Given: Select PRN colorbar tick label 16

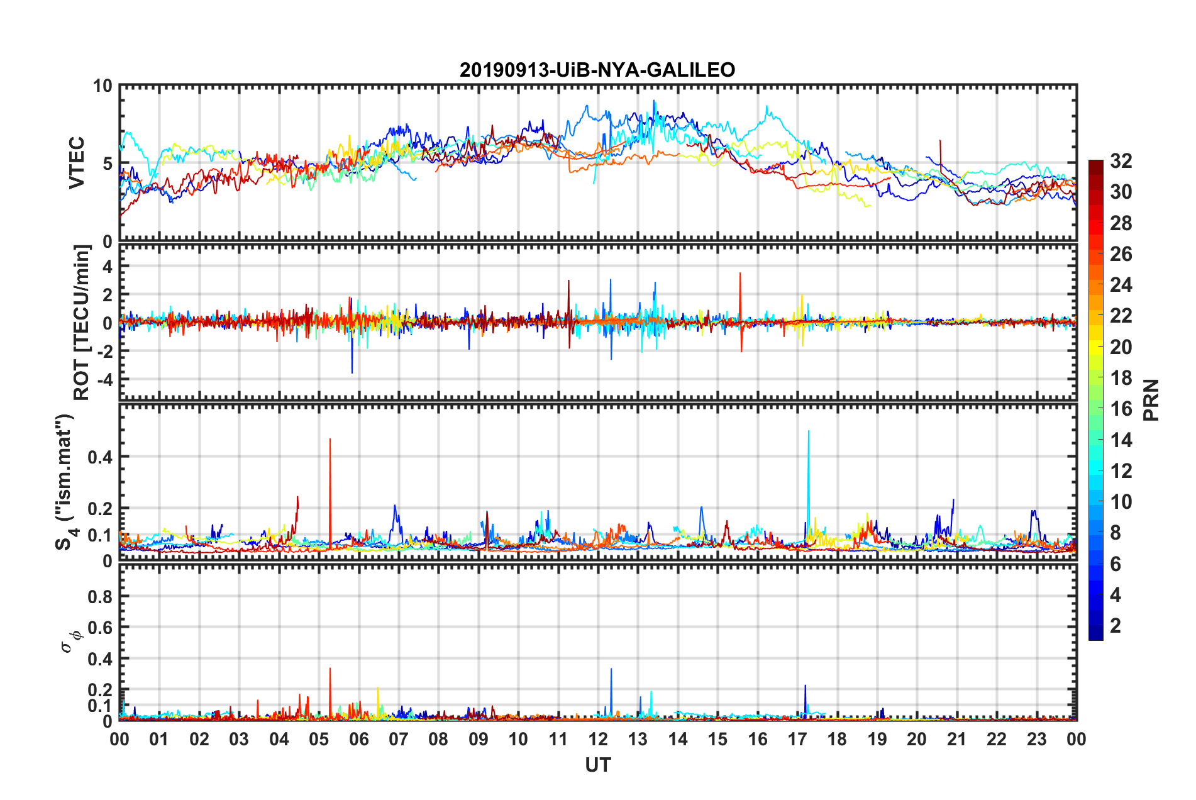Looking at the screenshot, I should point(1121,409).
